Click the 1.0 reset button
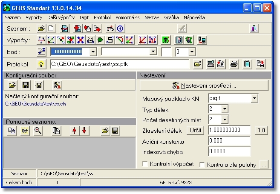The image size is (280, 194). tap(261, 130)
